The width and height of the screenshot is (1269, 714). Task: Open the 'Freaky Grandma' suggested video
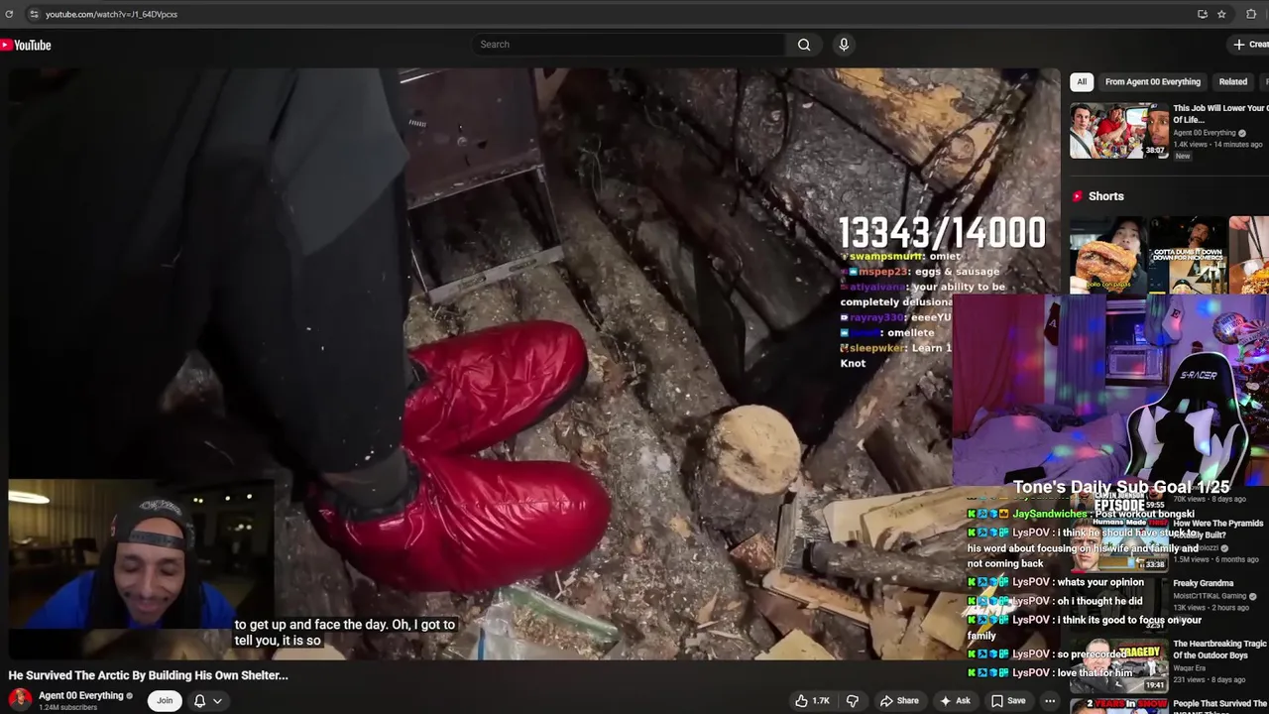pyautogui.click(x=1203, y=583)
